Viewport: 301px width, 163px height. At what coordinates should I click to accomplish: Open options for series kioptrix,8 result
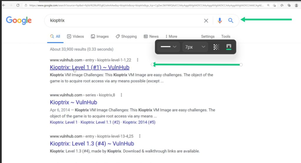[121, 95]
